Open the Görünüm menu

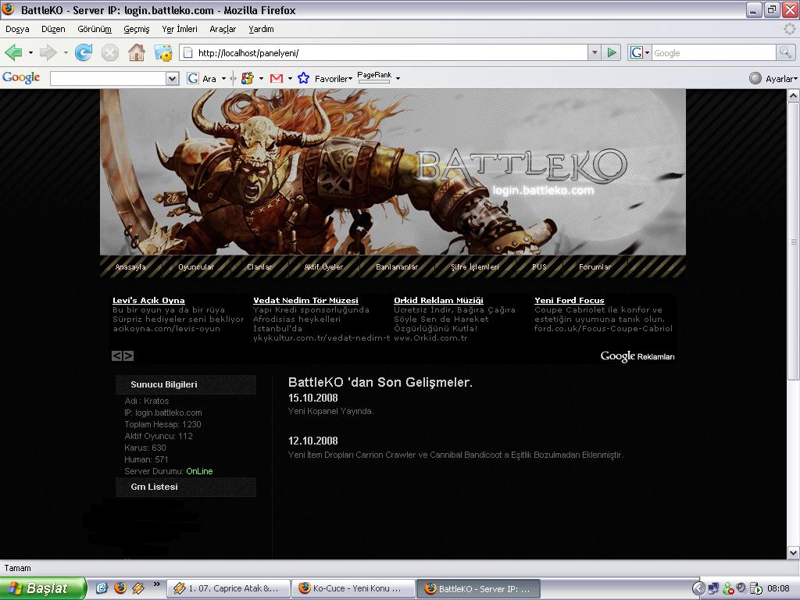[95, 29]
